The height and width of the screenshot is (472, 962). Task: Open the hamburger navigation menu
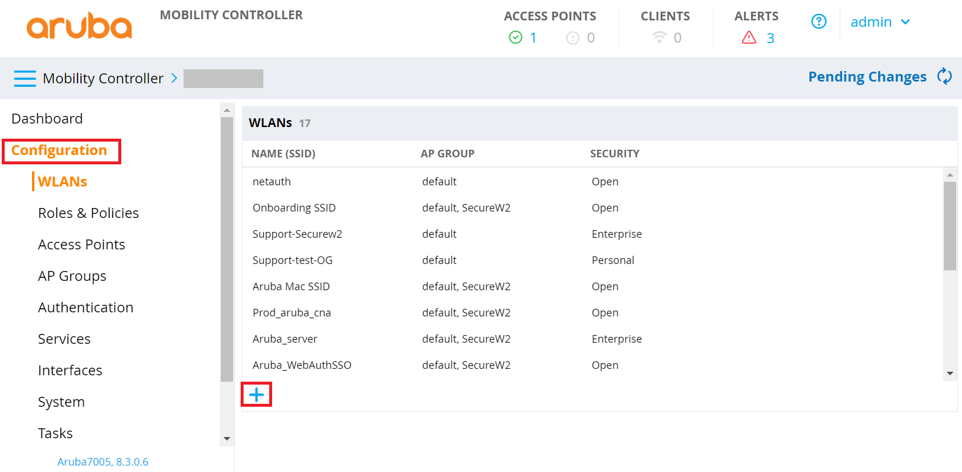24,78
